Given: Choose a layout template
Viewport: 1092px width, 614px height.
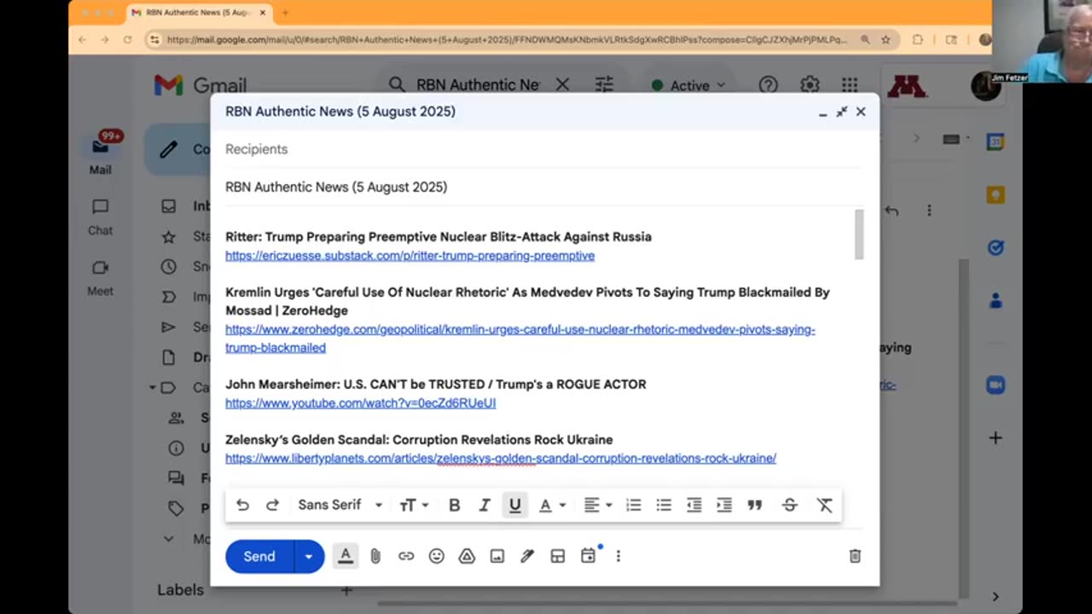Looking at the screenshot, I should 558,556.
